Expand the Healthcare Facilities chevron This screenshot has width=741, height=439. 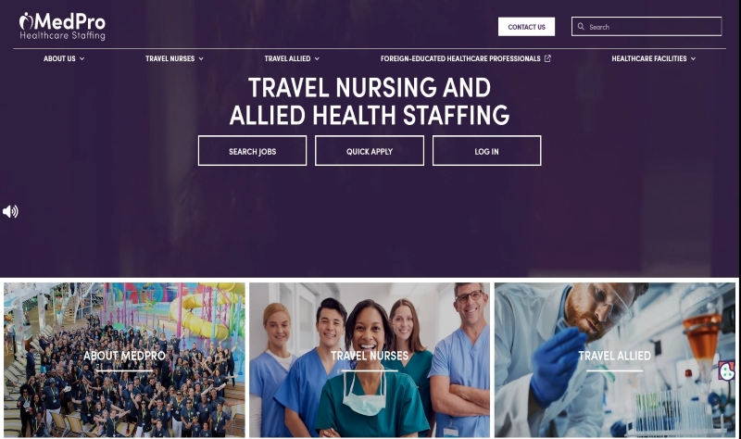pos(693,58)
